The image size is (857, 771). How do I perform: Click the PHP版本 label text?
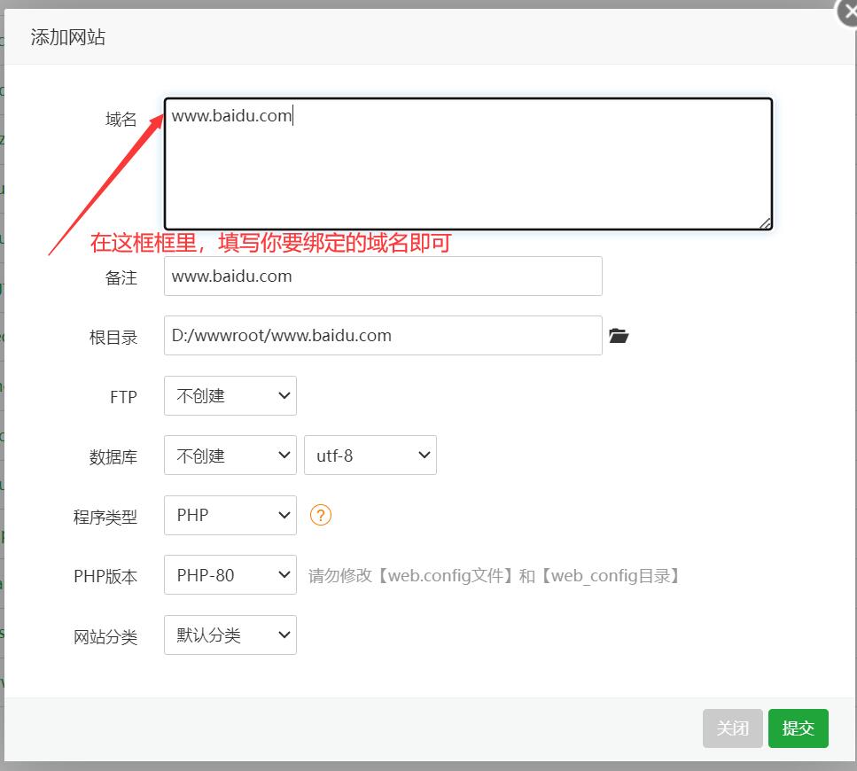point(105,576)
